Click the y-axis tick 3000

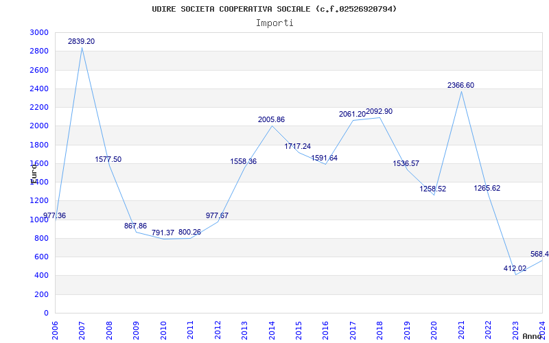click(x=40, y=32)
